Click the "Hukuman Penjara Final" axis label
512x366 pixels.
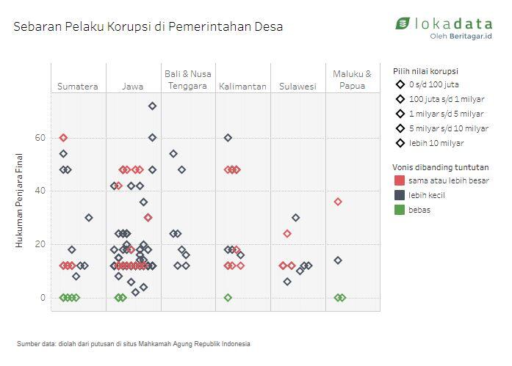pos(20,200)
